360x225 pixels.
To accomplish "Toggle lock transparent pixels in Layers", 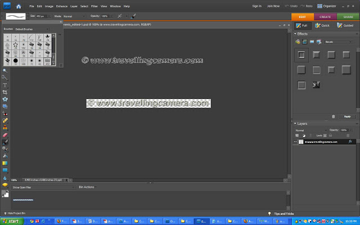I will pyautogui.click(x=325, y=136).
